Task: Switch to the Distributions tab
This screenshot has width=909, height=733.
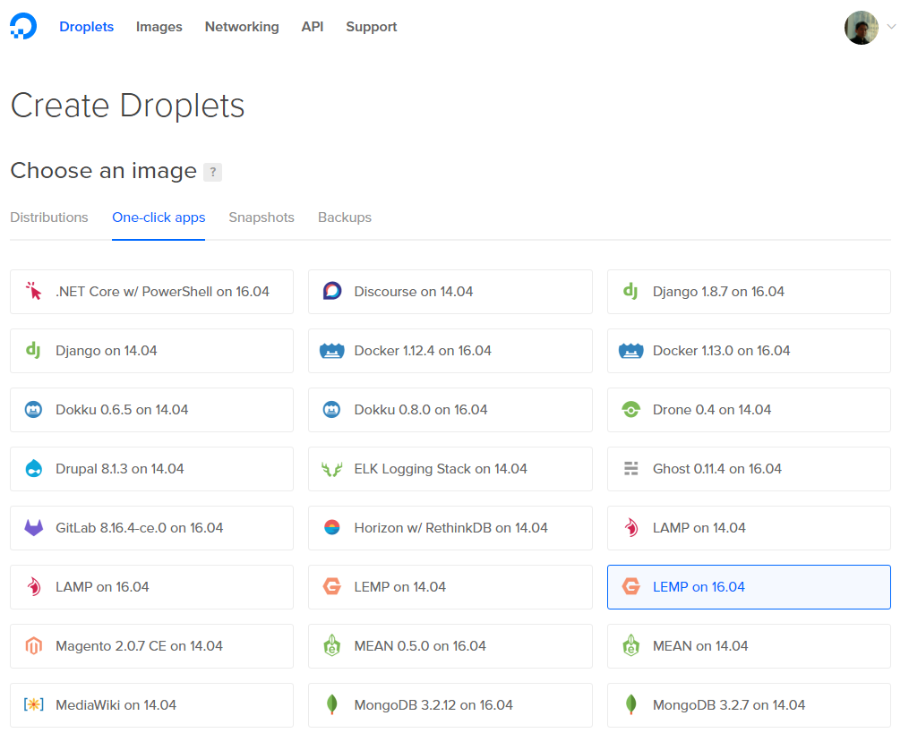Action: tap(49, 217)
